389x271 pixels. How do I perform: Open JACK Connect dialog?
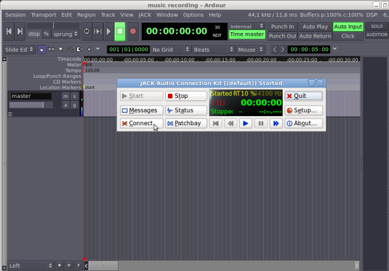pyautogui.click(x=141, y=123)
